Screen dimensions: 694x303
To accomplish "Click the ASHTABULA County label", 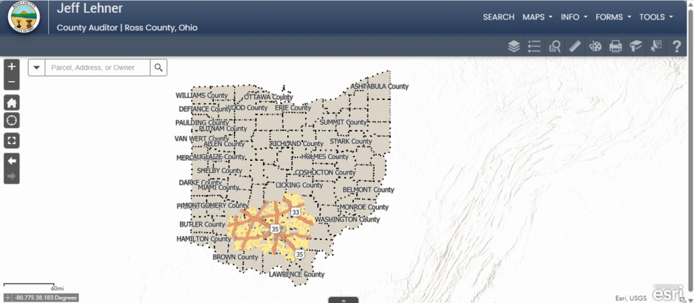I will [380, 86].
